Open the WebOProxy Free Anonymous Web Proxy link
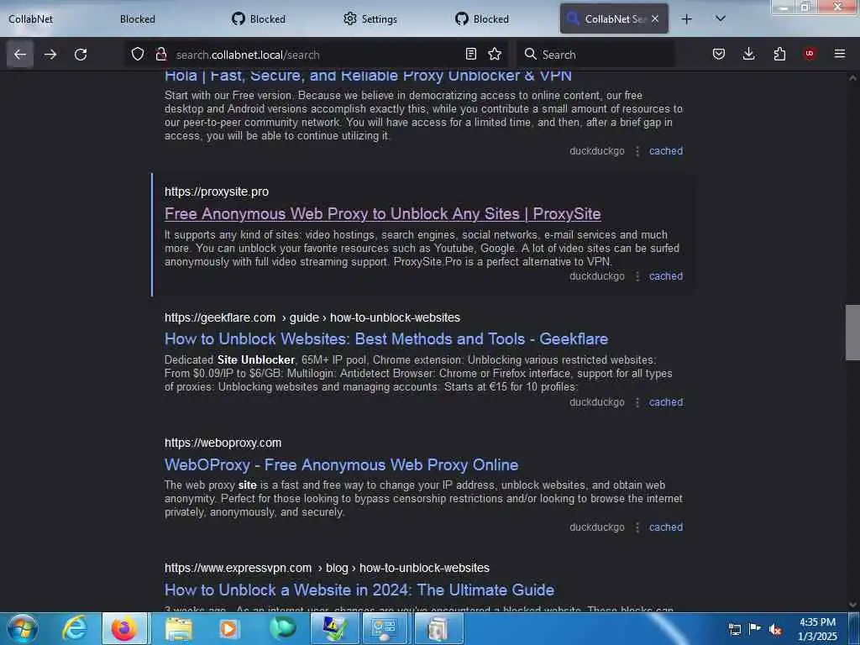The width and height of the screenshot is (860, 645). [341, 464]
